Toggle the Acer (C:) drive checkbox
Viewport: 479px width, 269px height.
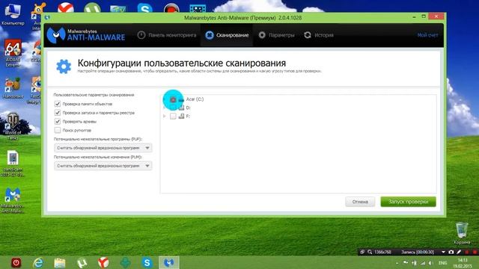coord(173,99)
